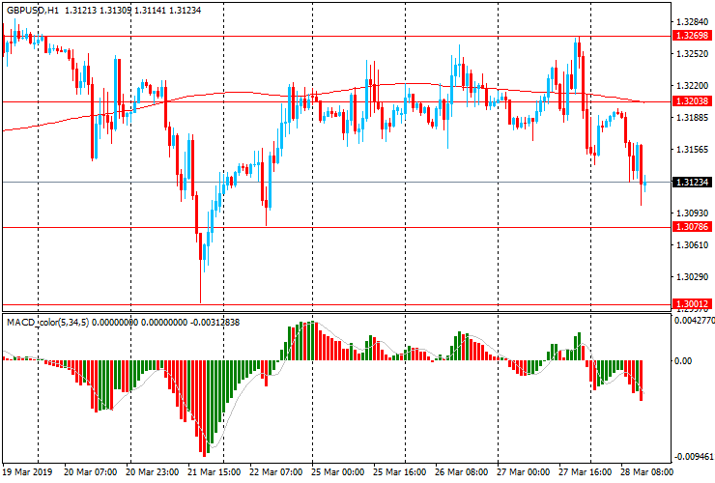Click the current price label 1.31234
715x483 pixels.
[691, 183]
